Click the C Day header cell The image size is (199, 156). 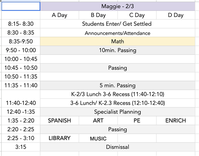tap(137, 15)
